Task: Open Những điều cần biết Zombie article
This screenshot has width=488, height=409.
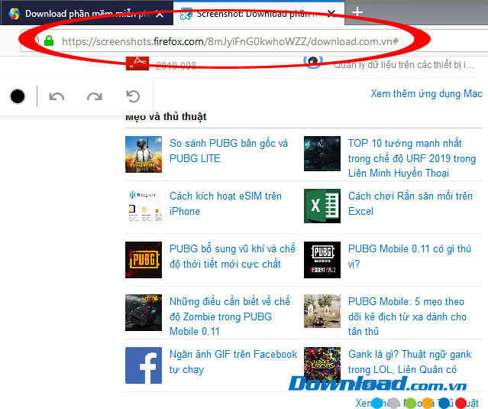Action: [230, 316]
